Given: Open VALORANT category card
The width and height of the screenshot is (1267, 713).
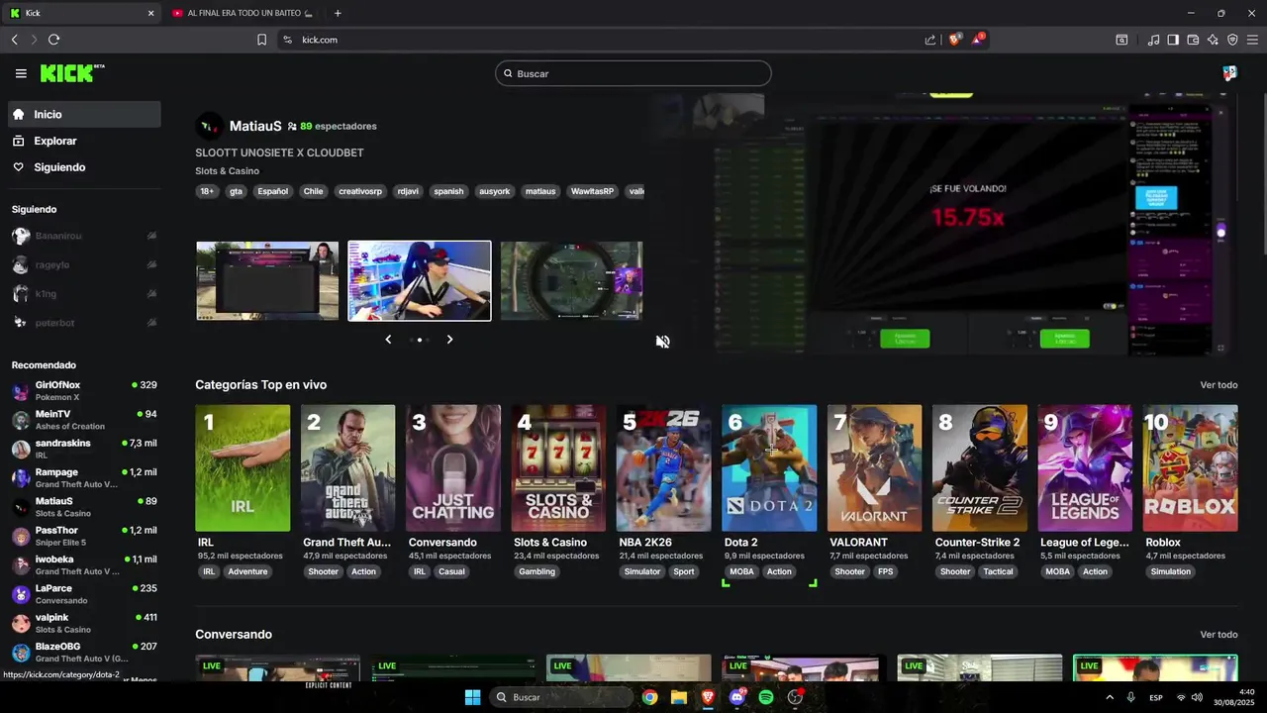Looking at the screenshot, I should click(874, 467).
